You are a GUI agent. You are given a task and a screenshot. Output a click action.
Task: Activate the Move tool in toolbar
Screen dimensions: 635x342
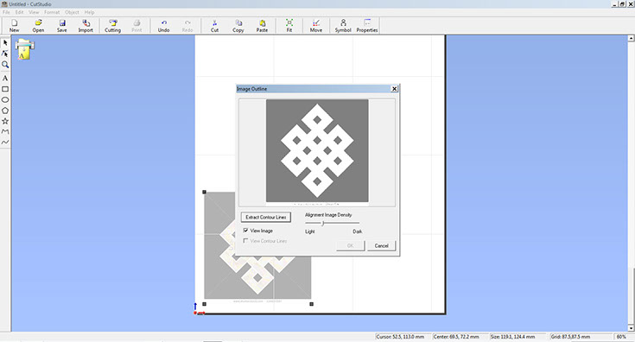coord(316,26)
